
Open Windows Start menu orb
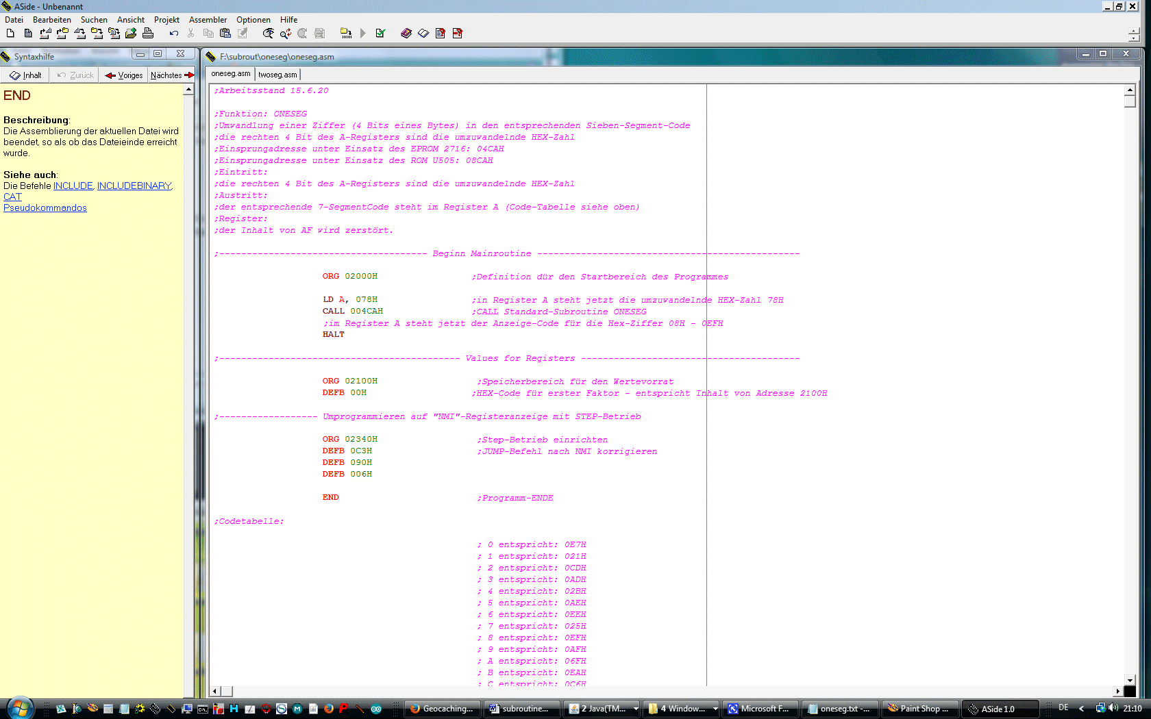tap(20, 708)
